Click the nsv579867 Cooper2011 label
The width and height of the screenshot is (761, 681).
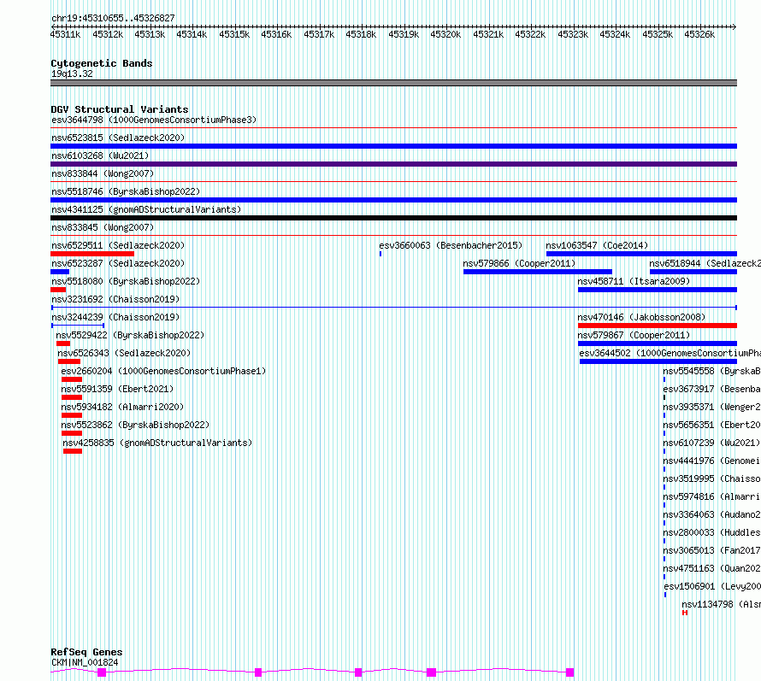tap(634, 335)
